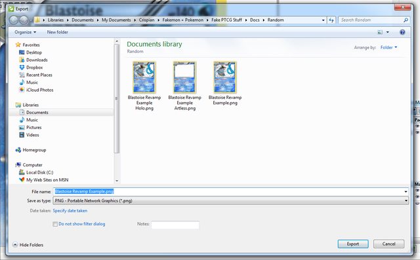The width and height of the screenshot is (420, 260).
Task: Click the back navigation arrow button
Action: pyautogui.click(x=14, y=20)
